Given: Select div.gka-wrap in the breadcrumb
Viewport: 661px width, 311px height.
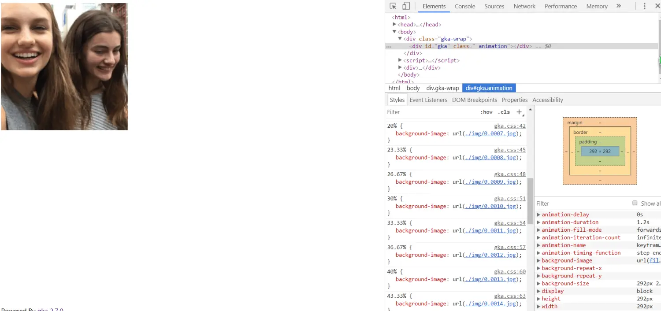Looking at the screenshot, I should click(442, 88).
